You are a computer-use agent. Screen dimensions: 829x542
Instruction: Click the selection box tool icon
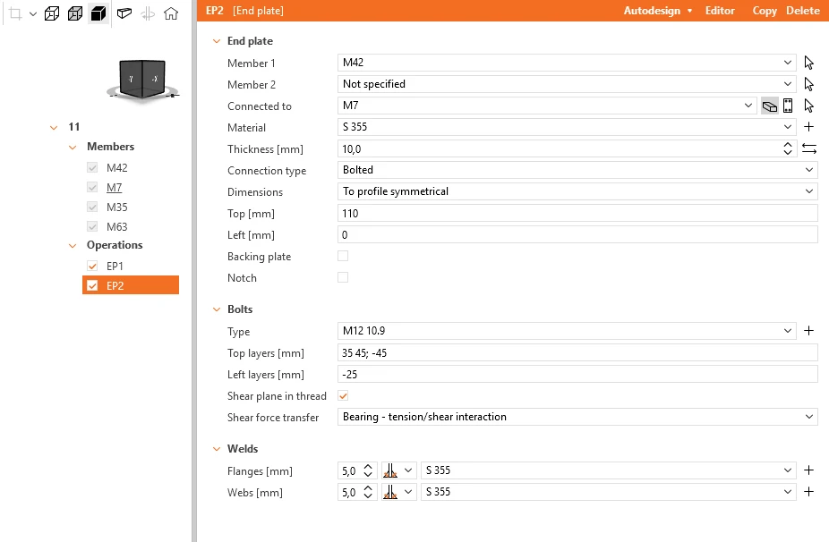[15, 13]
